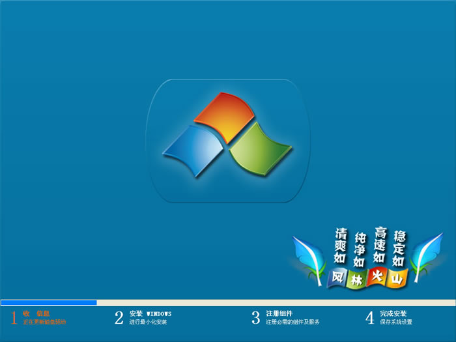Click the '进行最小化安装' step description
The height and width of the screenshot is (342, 456).
(148, 322)
